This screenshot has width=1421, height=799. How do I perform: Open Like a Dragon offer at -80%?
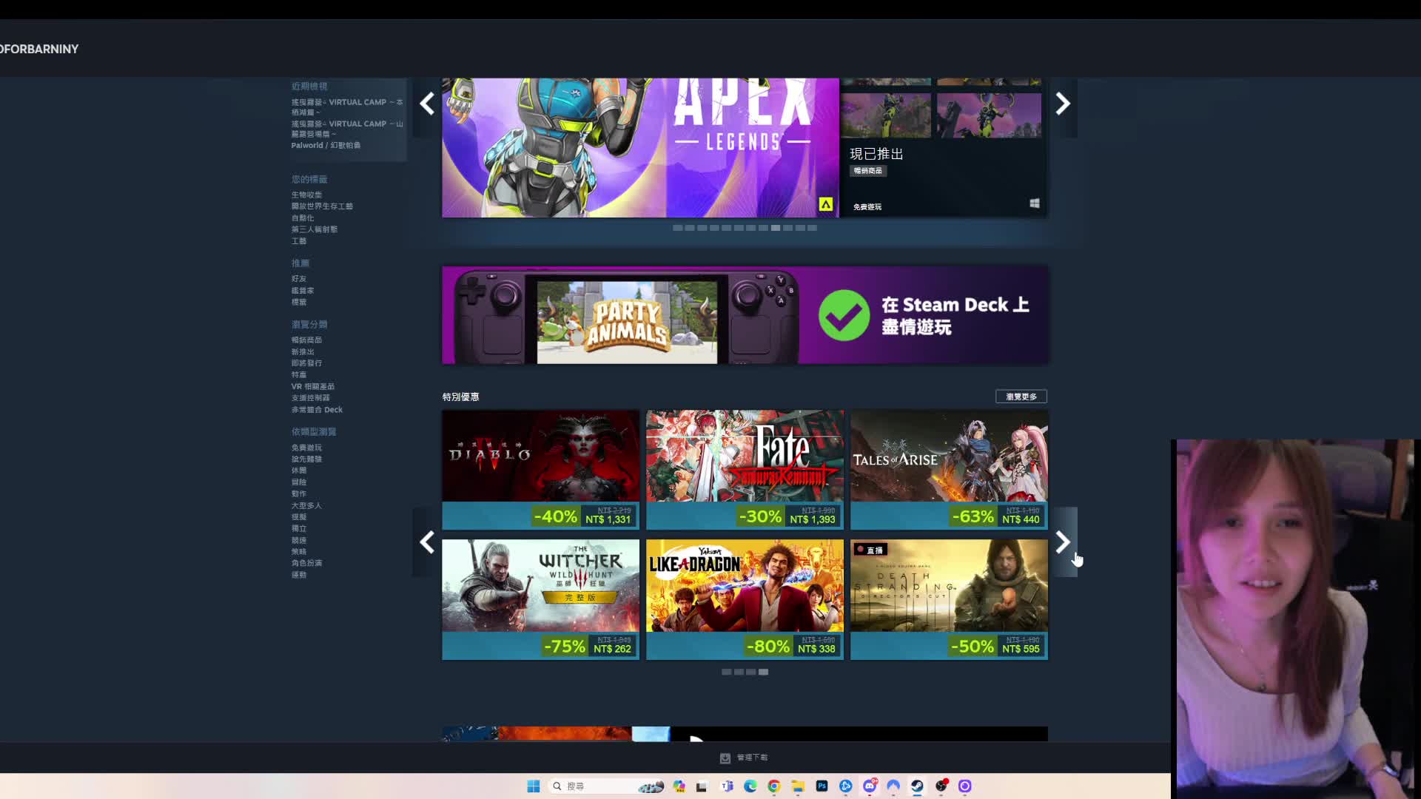[x=745, y=599]
